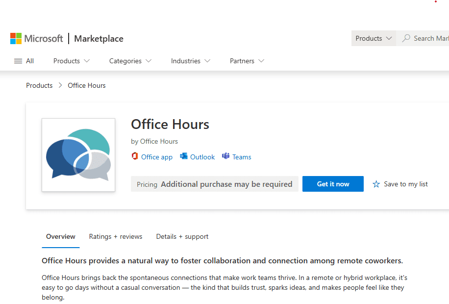
Task: Click the Office Hours app title
Action: tap(170, 125)
